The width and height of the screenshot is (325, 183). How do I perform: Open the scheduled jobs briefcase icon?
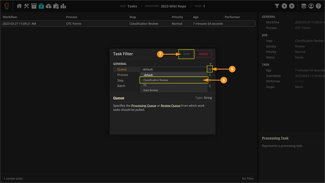click(56, 6)
